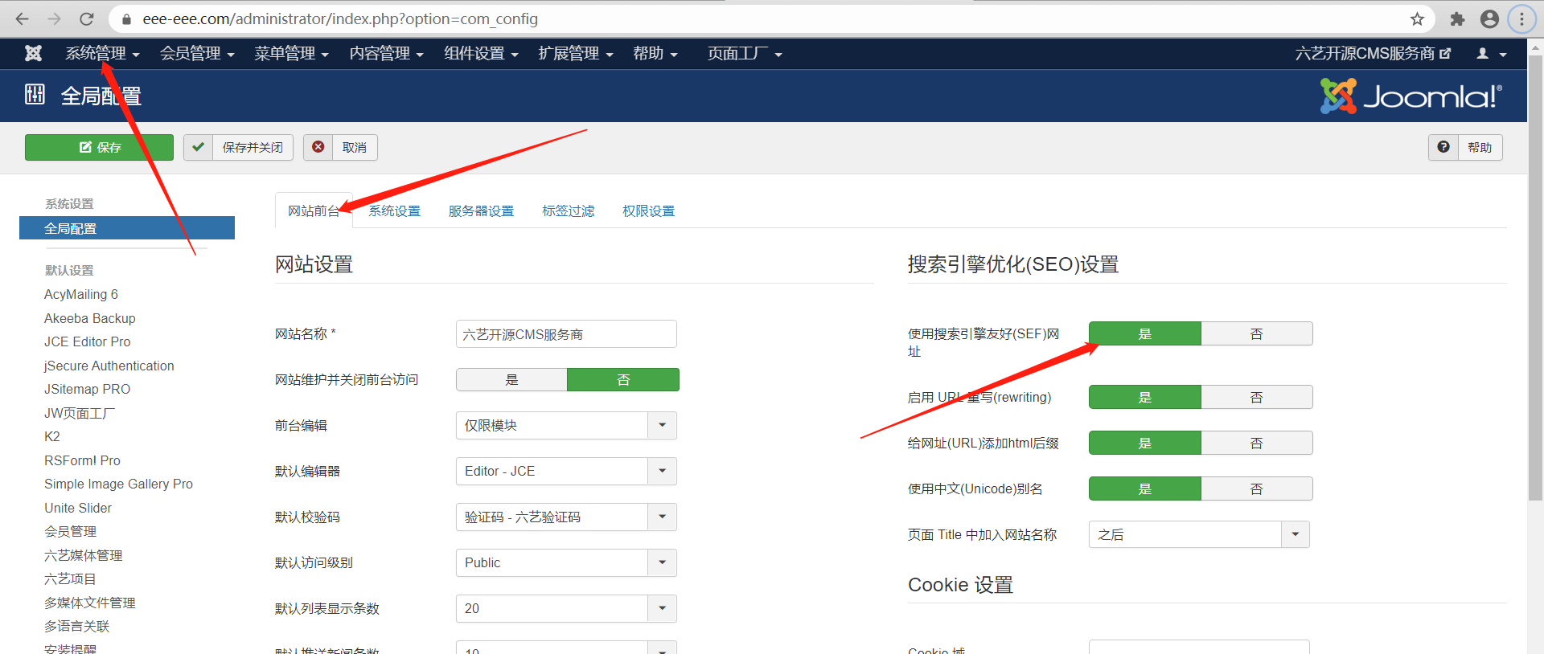Open the user account icon menu
Image resolution: width=1544 pixels, height=654 pixels.
click(x=1491, y=53)
